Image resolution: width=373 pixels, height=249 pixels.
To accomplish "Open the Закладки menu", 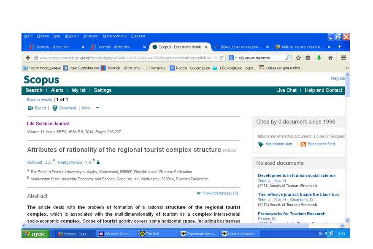I will pos(91,36).
